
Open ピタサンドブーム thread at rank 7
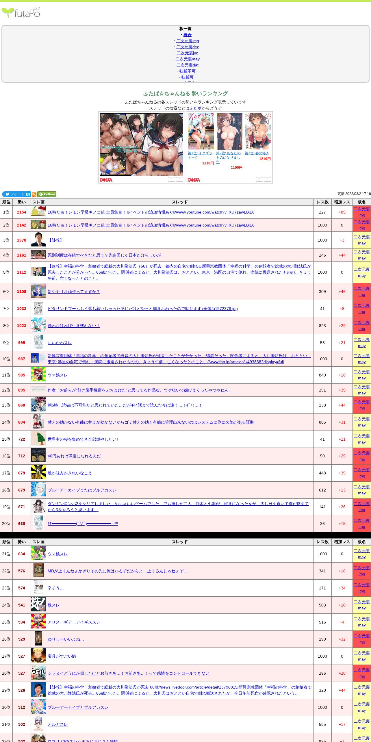click(x=143, y=309)
